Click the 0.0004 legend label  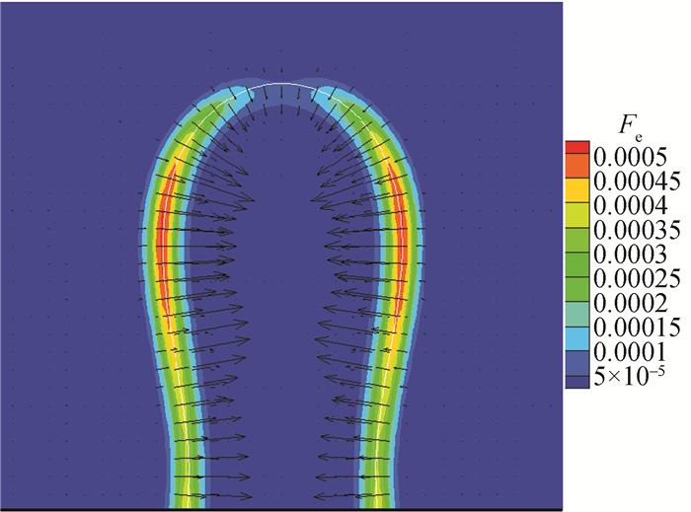(x=630, y=205)
